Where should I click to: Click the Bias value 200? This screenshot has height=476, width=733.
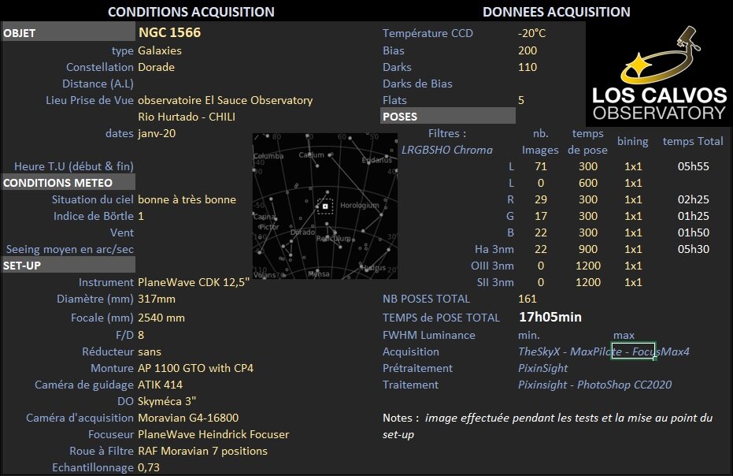coord(528,50)
